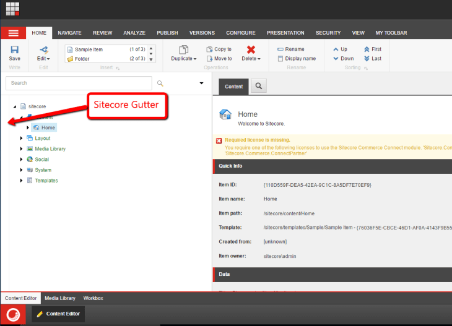The width and height of the screenshot is (452, 326).
Task: Switch to the PRESENTATION ribbon tab
Action: click(x=285, y=33)
